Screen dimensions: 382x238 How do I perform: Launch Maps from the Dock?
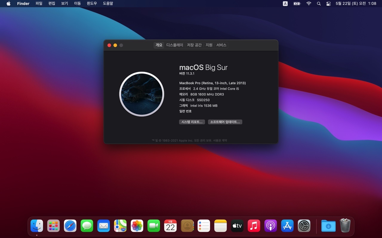click(120, 226)
